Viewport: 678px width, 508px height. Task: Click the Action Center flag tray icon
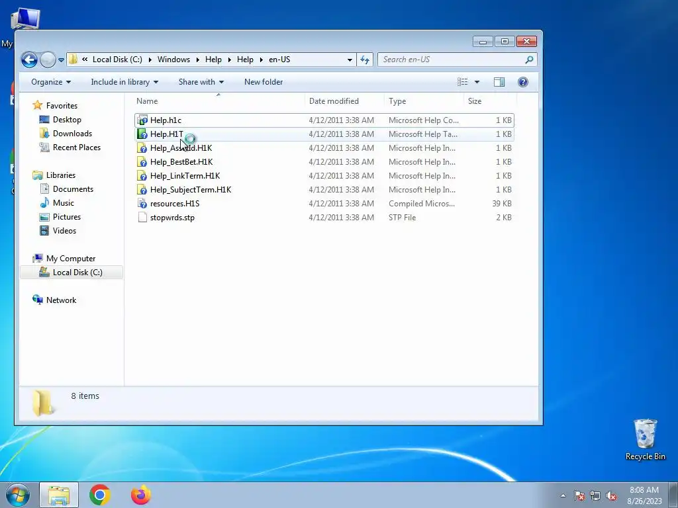coord(579,495)
